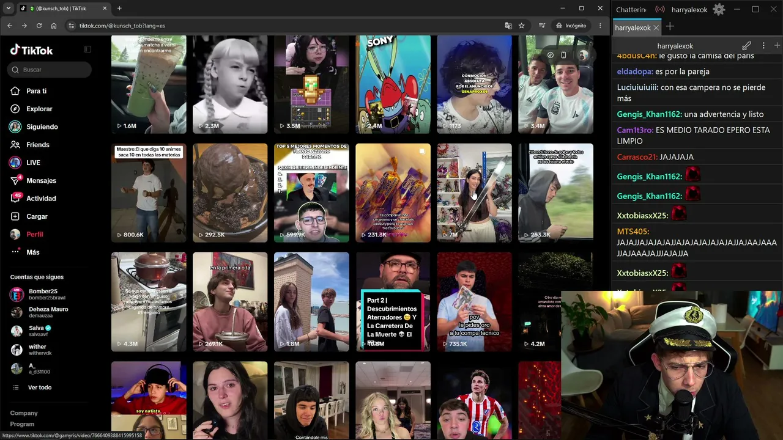Click the Program footer link

point(22,424)
